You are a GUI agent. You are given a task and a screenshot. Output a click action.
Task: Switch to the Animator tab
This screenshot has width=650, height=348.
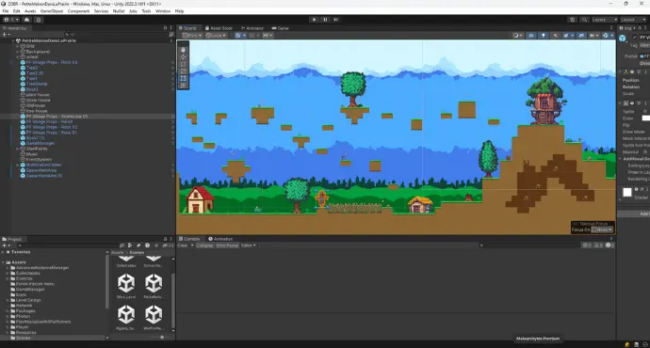(x=252, y=28)
